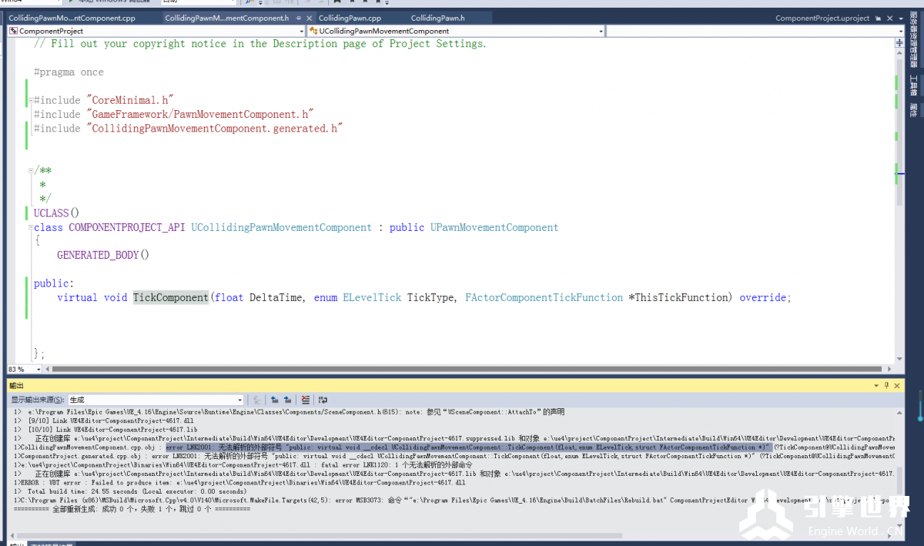Collapse the /** comment block
The height and width of the screenshot is (546, 924).
(30, 171)
